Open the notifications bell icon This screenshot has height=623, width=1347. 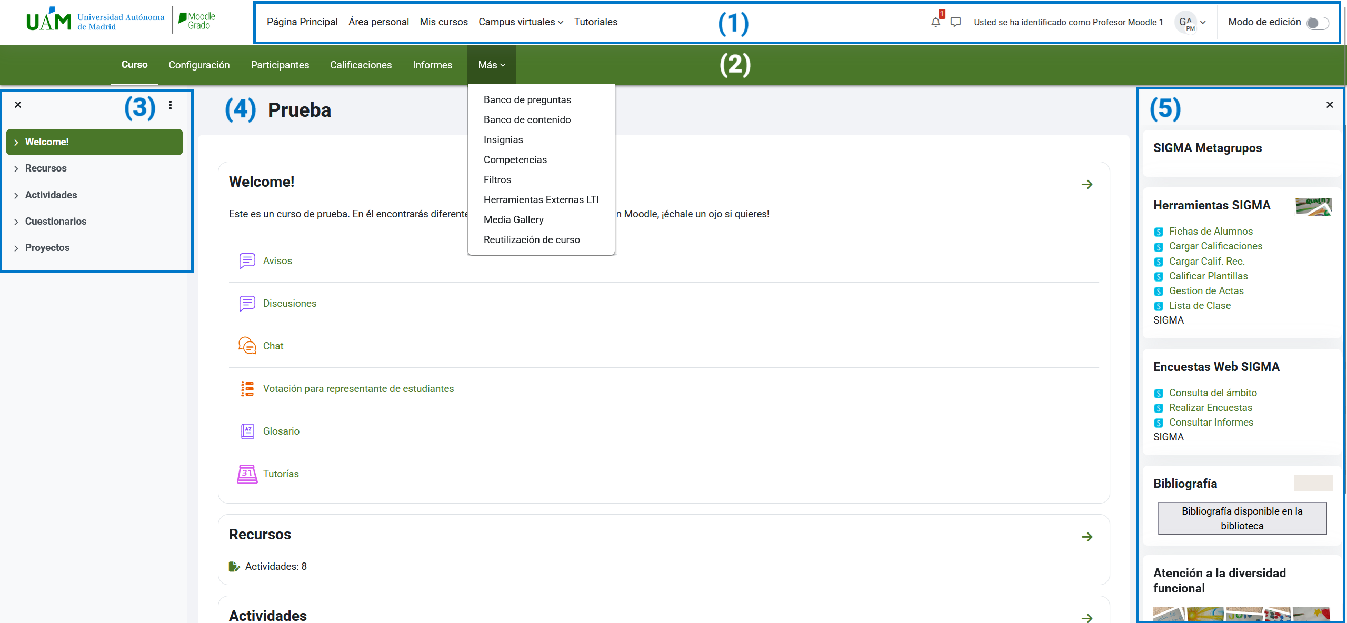[935, 22]
